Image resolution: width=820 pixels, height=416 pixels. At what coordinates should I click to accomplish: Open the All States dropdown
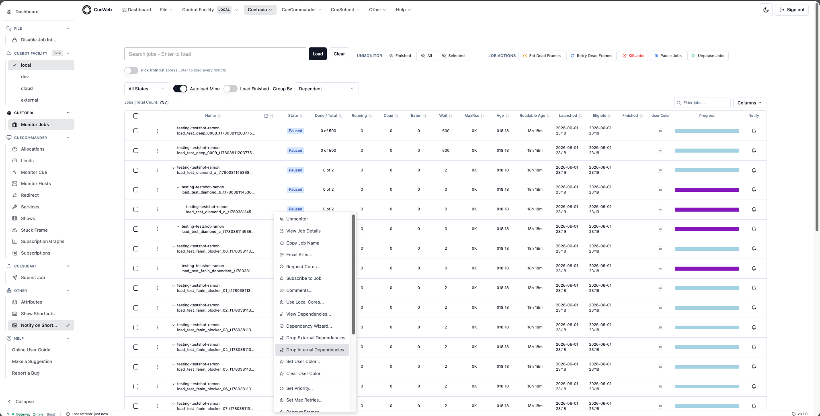pyautogui.click(x=146, y=89)
